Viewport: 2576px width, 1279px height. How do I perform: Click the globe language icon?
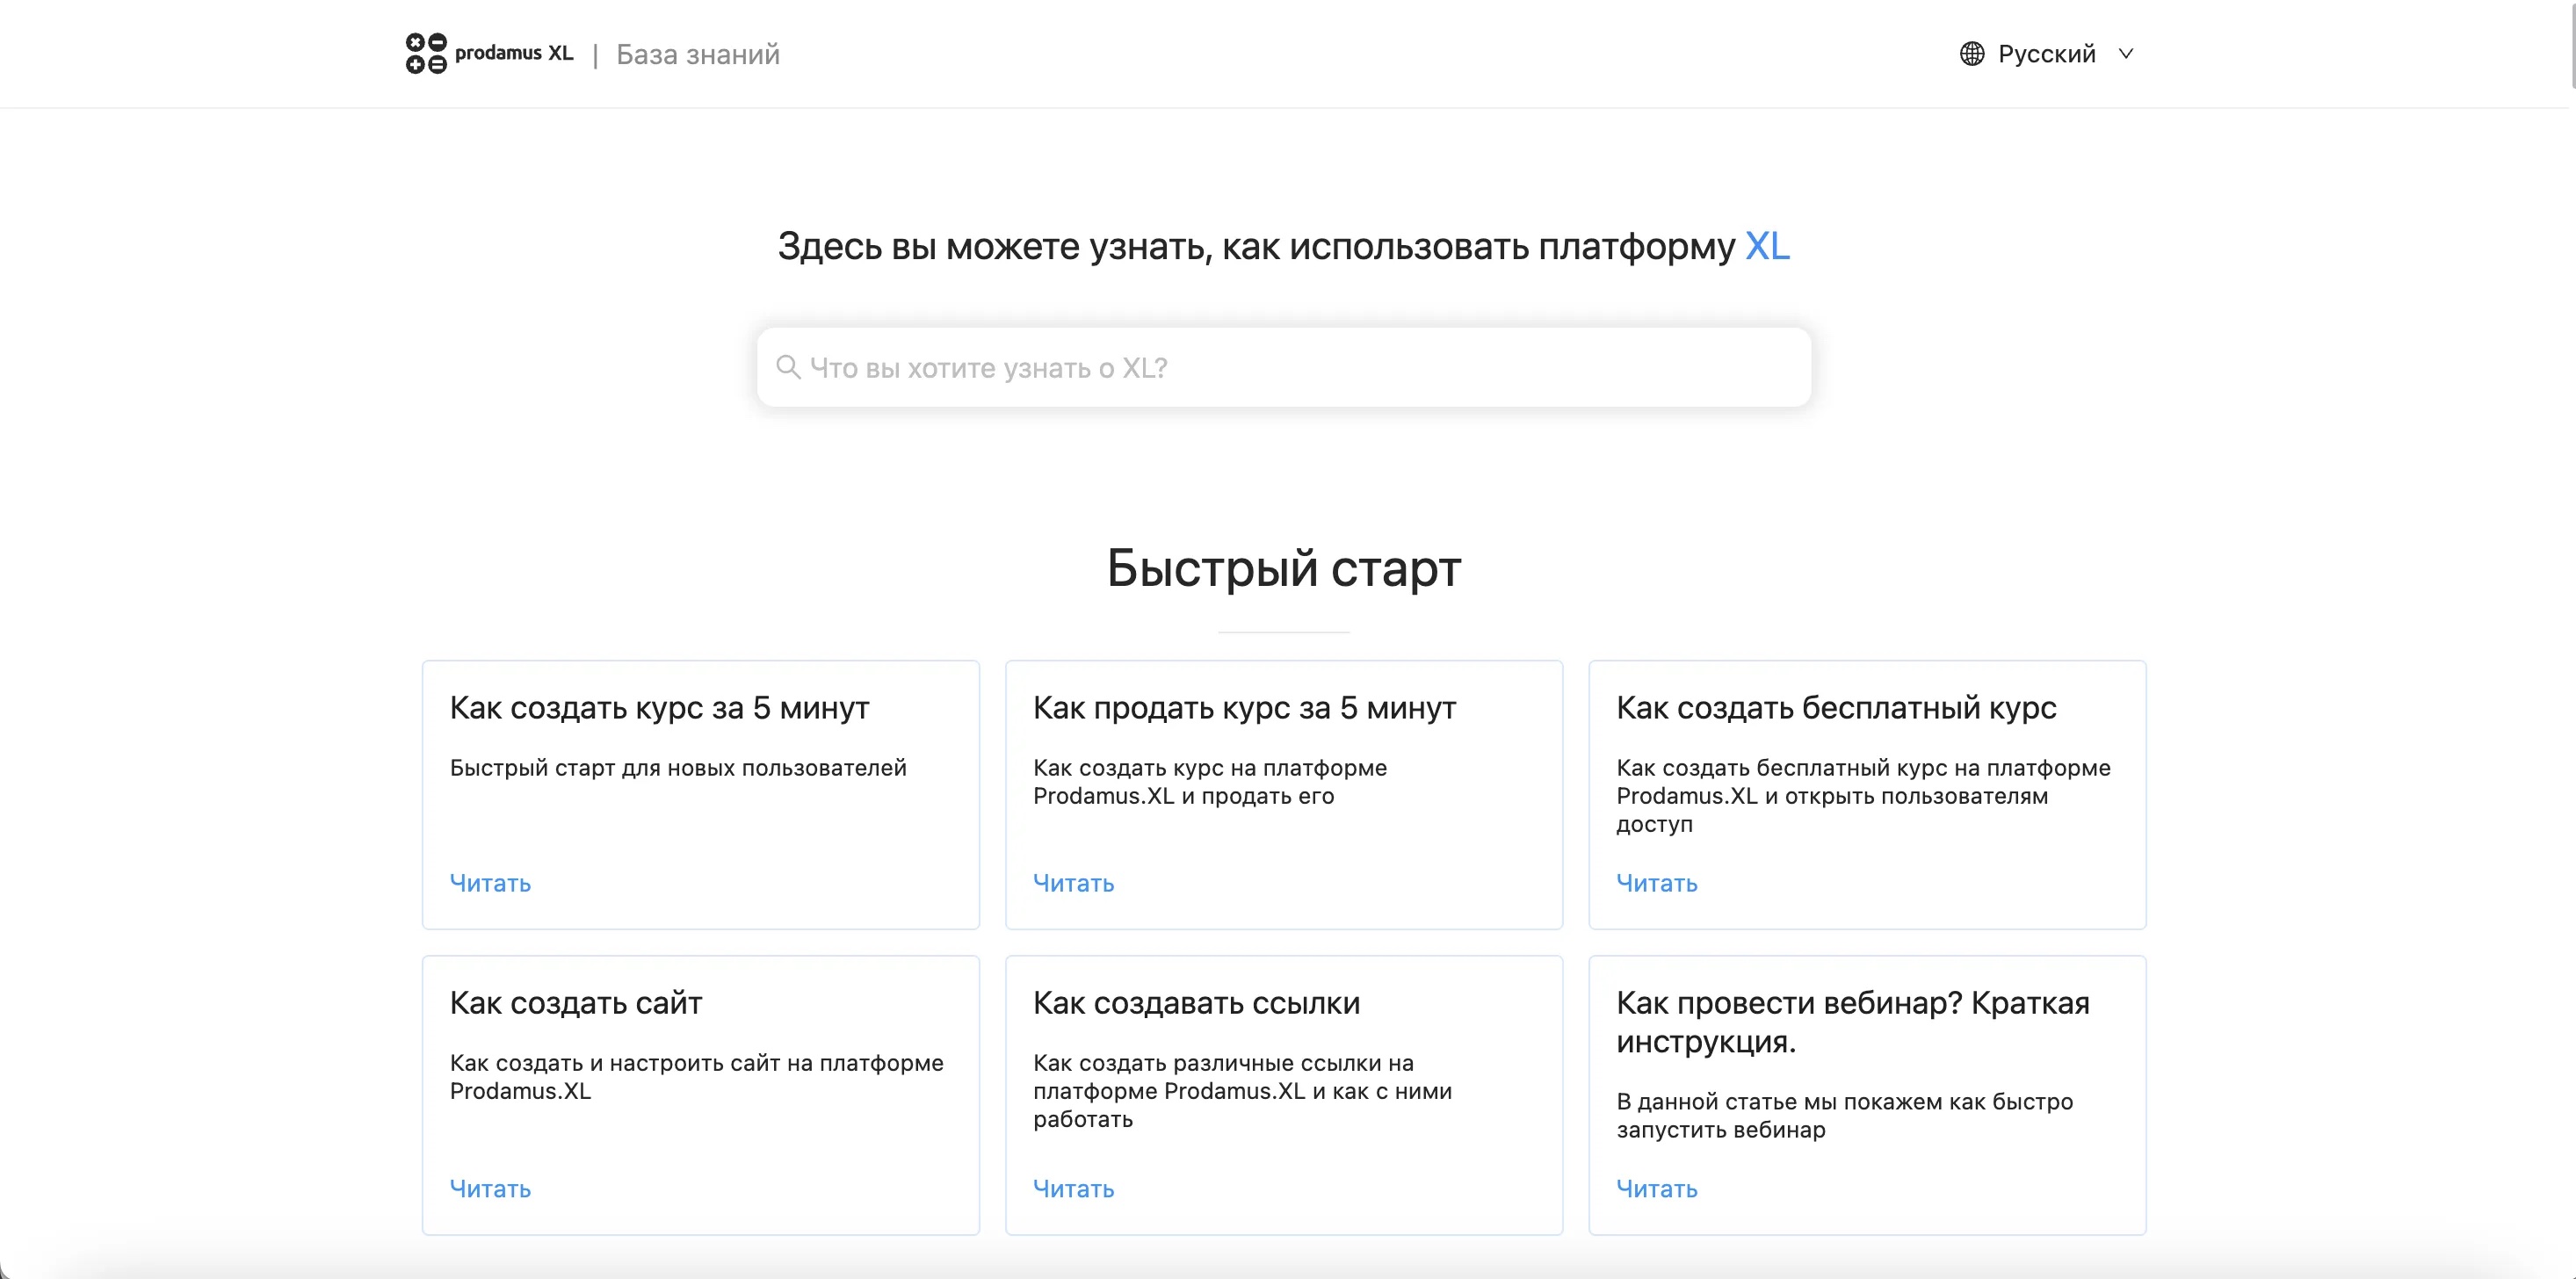1971,53
